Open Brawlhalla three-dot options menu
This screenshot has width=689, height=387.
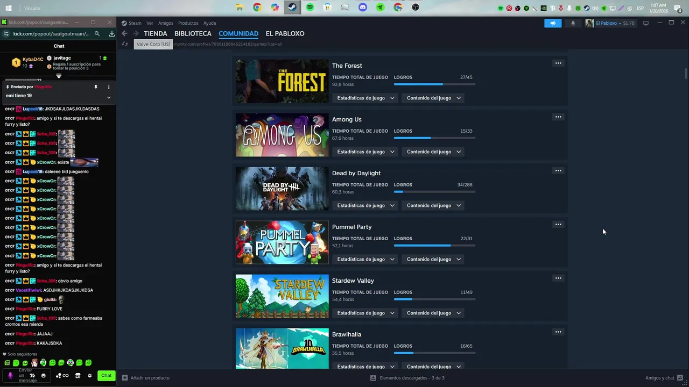[558, 332]
